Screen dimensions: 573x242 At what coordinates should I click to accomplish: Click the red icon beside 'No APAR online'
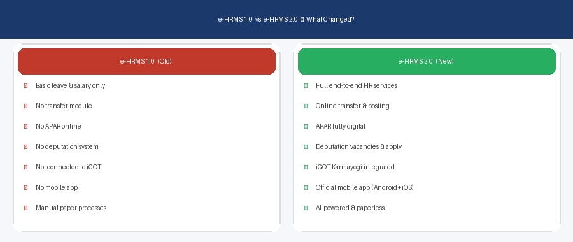coord(26,127)
